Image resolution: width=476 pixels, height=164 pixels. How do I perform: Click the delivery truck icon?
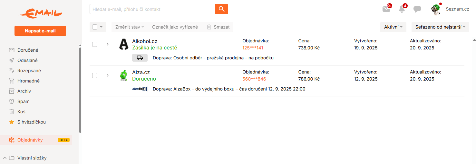(140, 58)
